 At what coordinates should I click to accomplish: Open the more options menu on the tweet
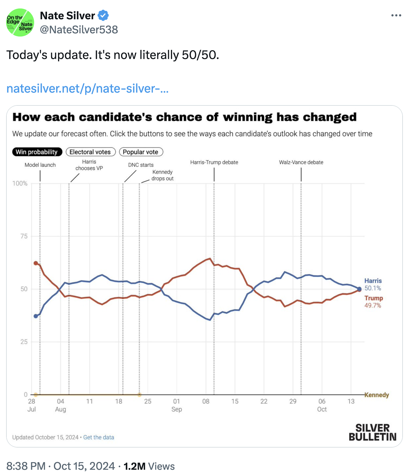coord(396,15)
